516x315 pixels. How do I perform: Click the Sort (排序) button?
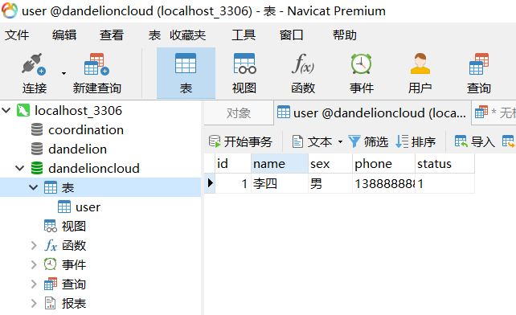tap(416, 141)
